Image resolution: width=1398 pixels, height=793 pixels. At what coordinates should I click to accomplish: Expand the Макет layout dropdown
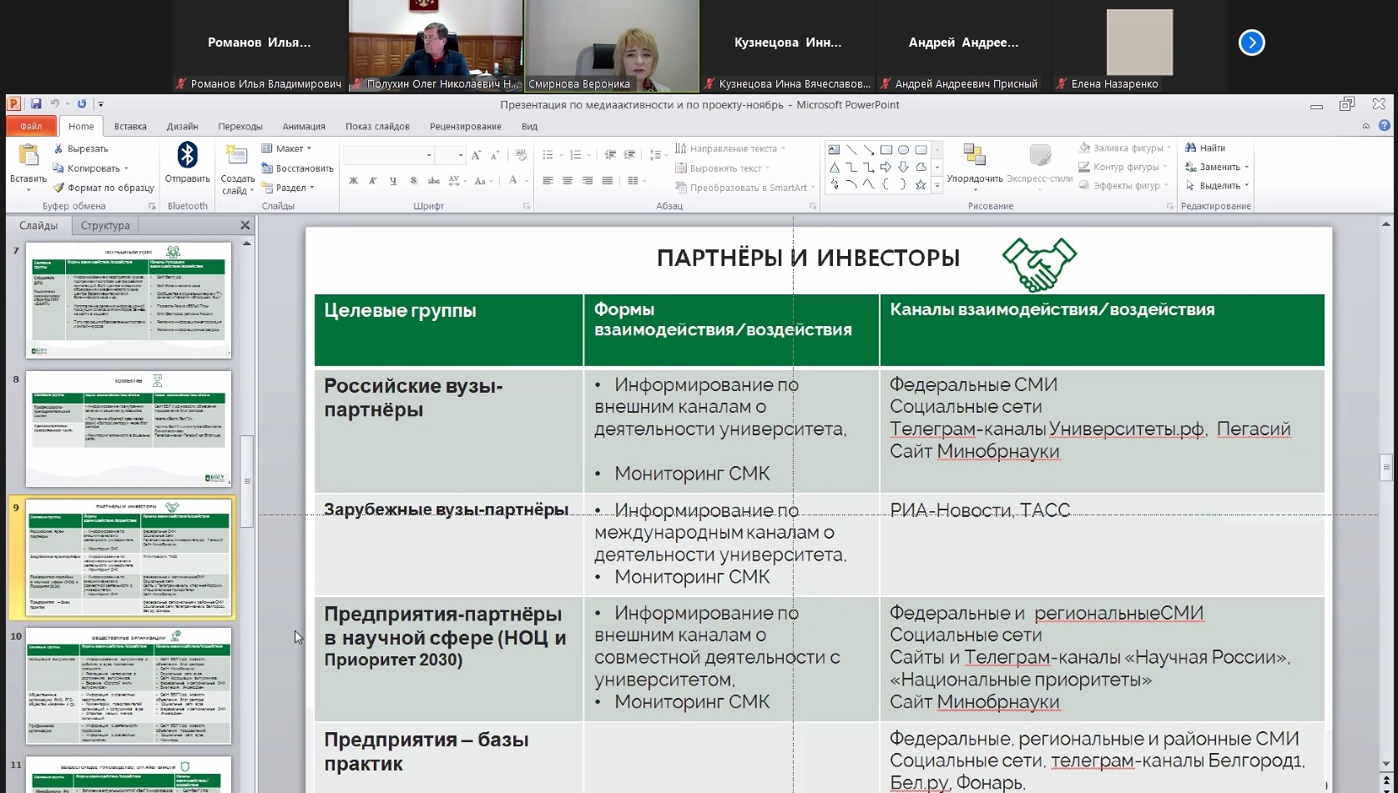click(287, 148)
